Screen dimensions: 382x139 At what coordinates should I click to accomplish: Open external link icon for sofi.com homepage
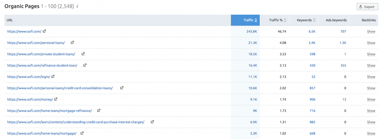[44, 31]
